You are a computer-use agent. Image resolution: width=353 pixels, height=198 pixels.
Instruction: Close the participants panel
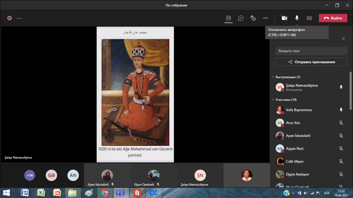(343, 39)
